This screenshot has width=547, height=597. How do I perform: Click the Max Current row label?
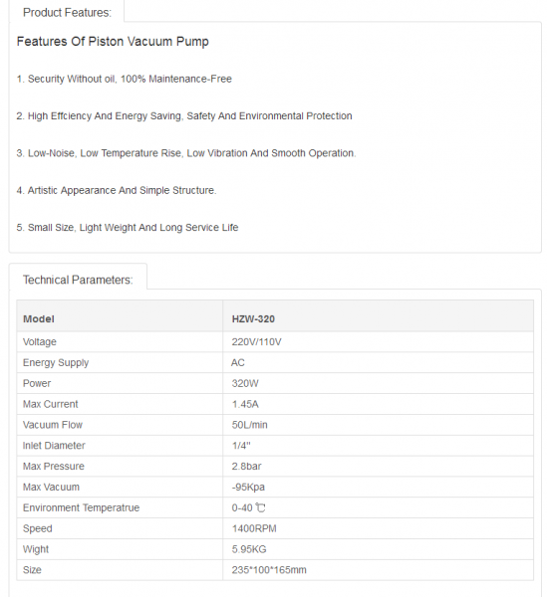(51, 404)
